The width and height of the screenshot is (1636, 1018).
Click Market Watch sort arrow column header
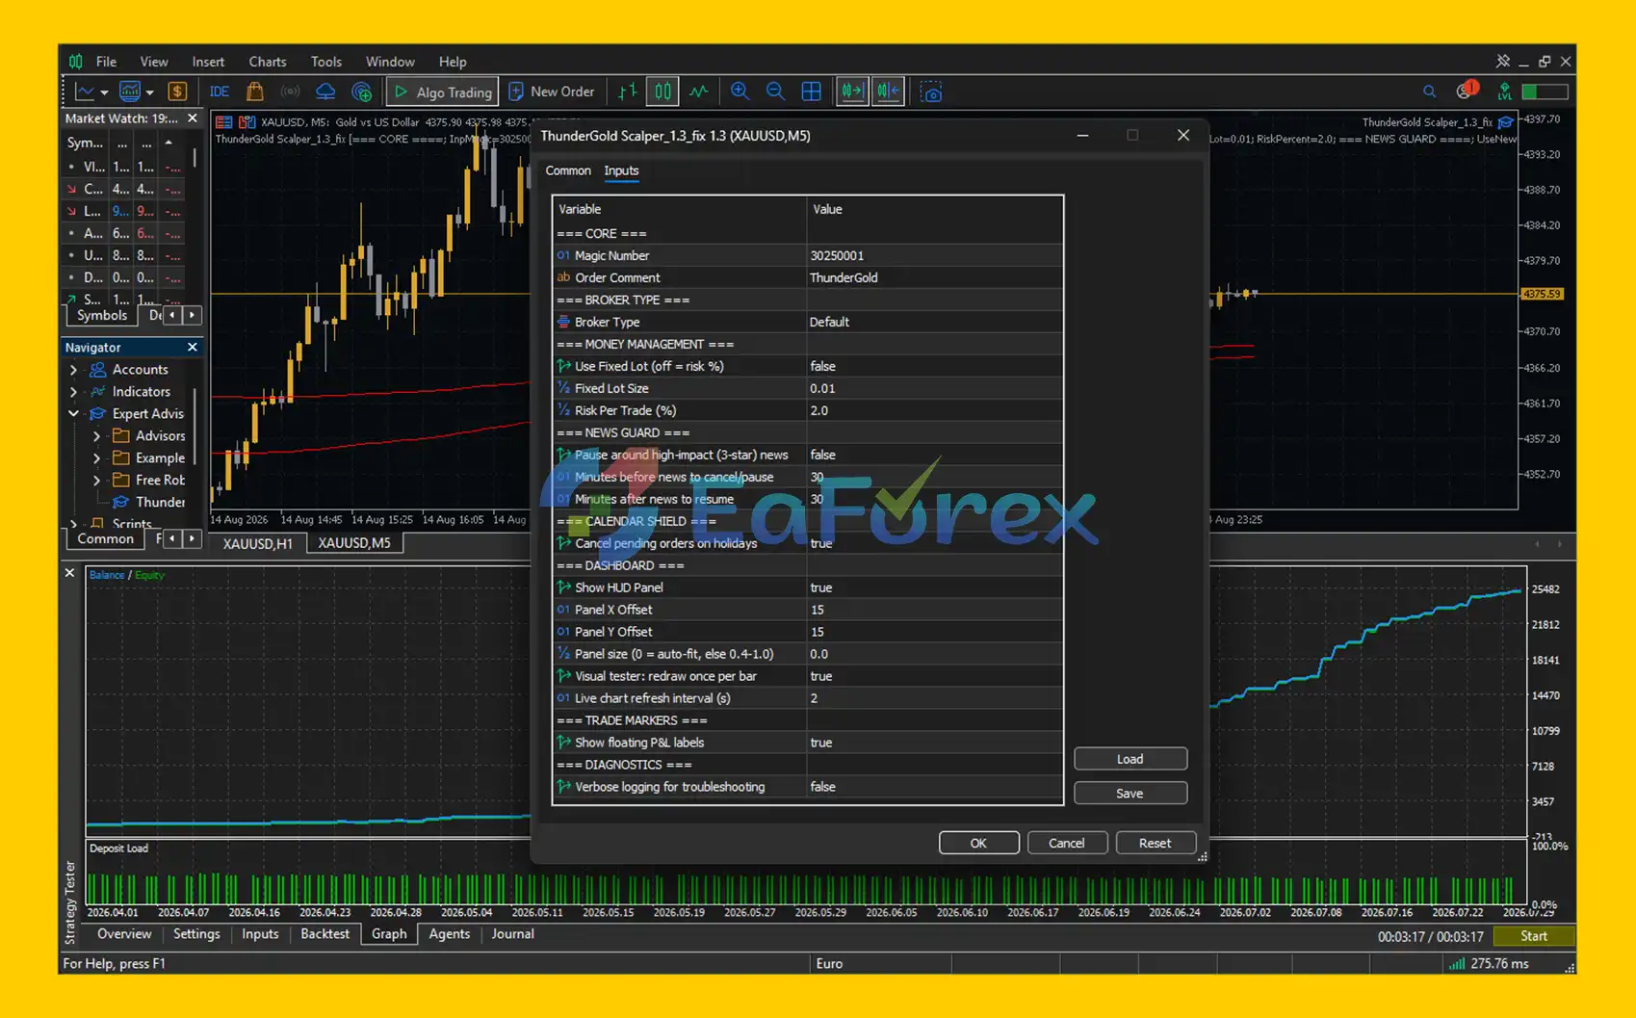tap(169, 142)
